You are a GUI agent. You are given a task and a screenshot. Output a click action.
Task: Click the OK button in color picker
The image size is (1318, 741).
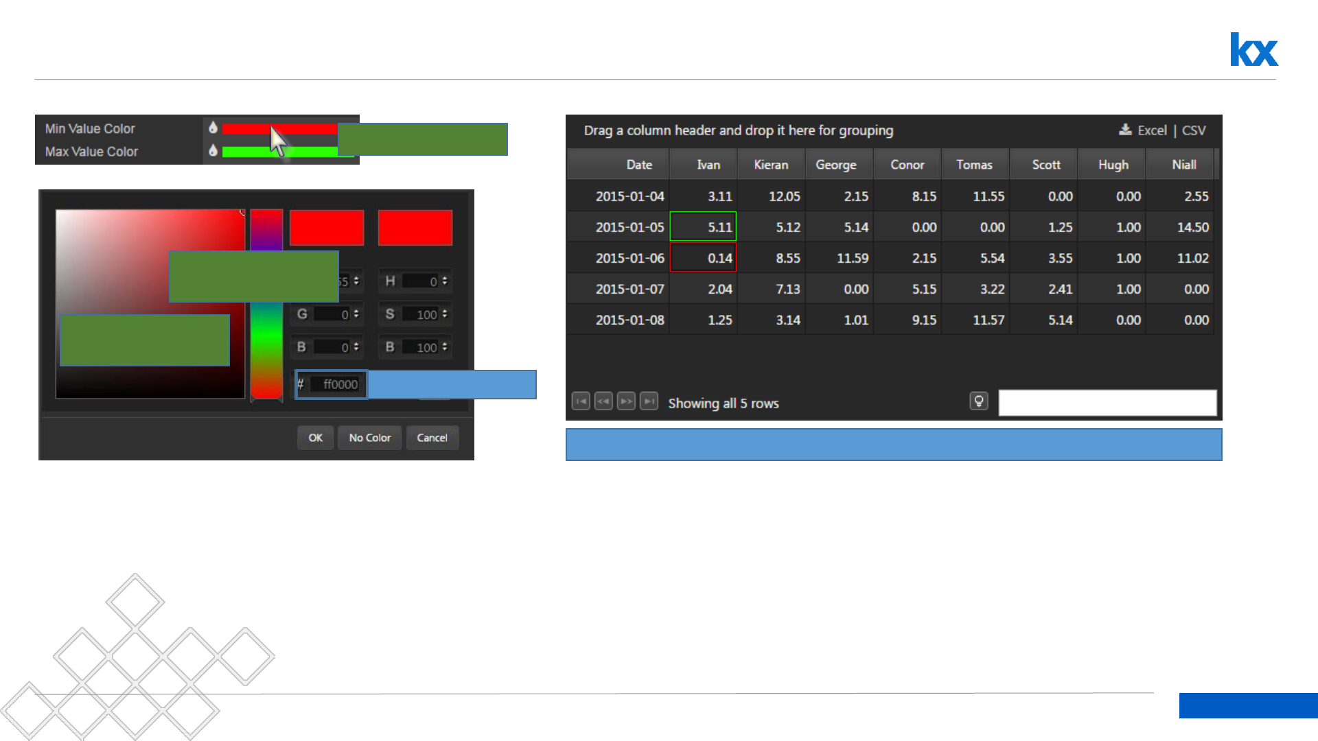click(315, 438)
